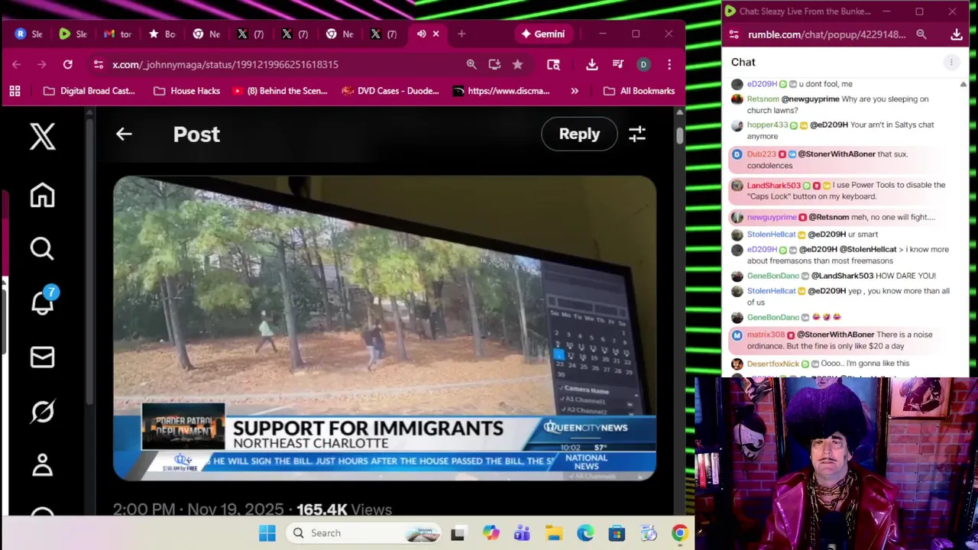Open Microsoft Edge from taskbar
This screenshot has width=978, height=550.
tap(585, 533)
